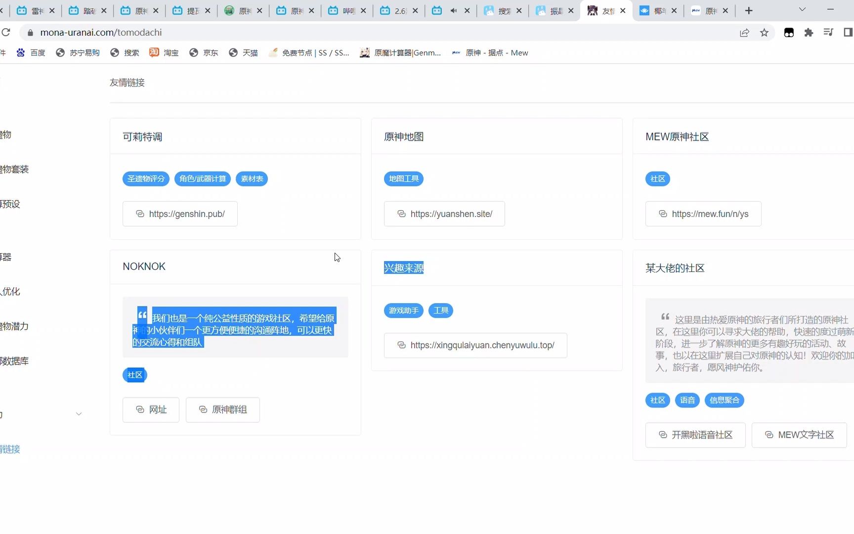Click the NOKNOK 网址 button
This screenshot has width=854, height=534.
(x=151, y=409)
